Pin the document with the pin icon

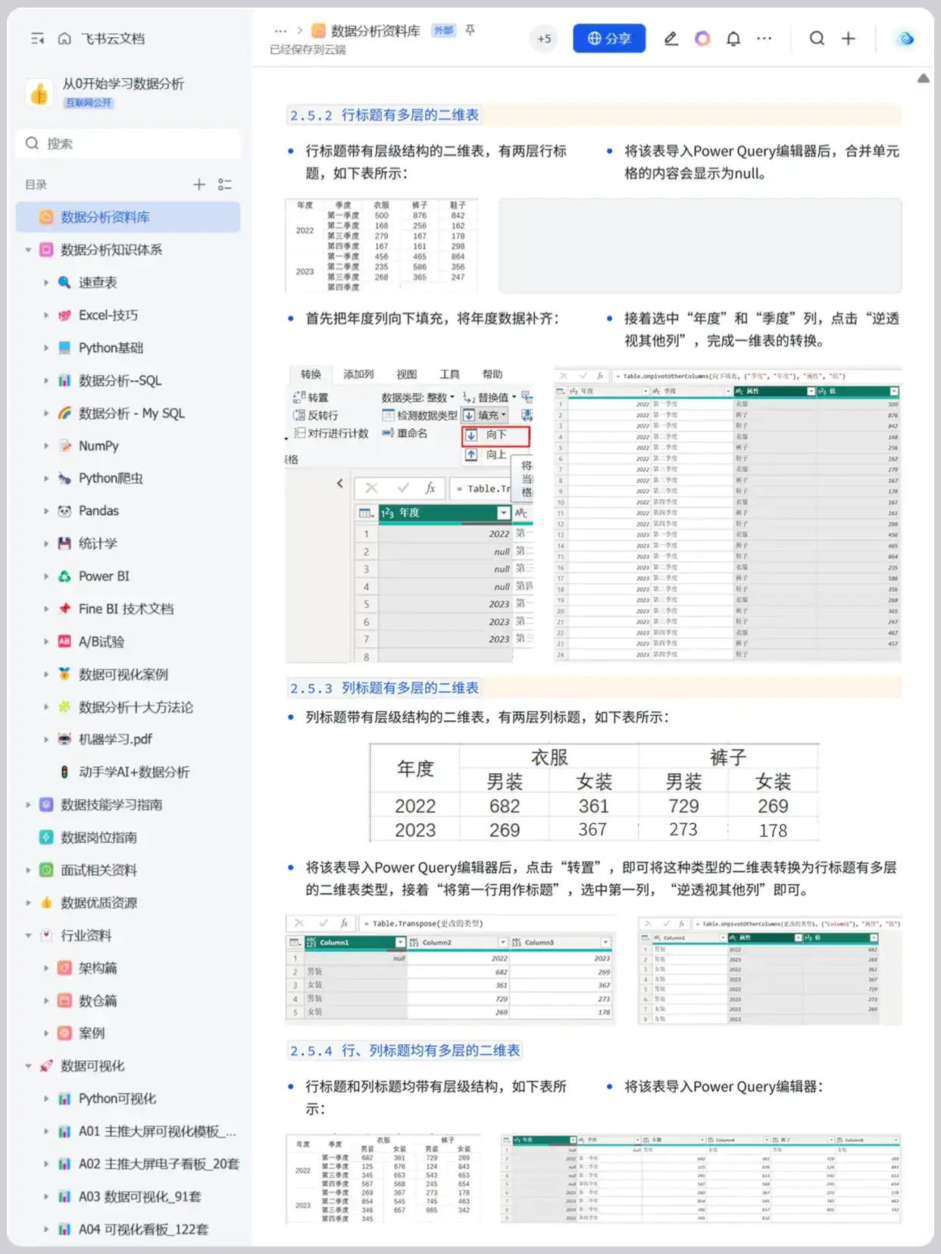[x=470, y=30]
